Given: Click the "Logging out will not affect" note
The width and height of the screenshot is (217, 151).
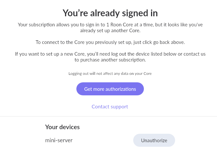Looking at the screenshot, I should tap(110, 74).
